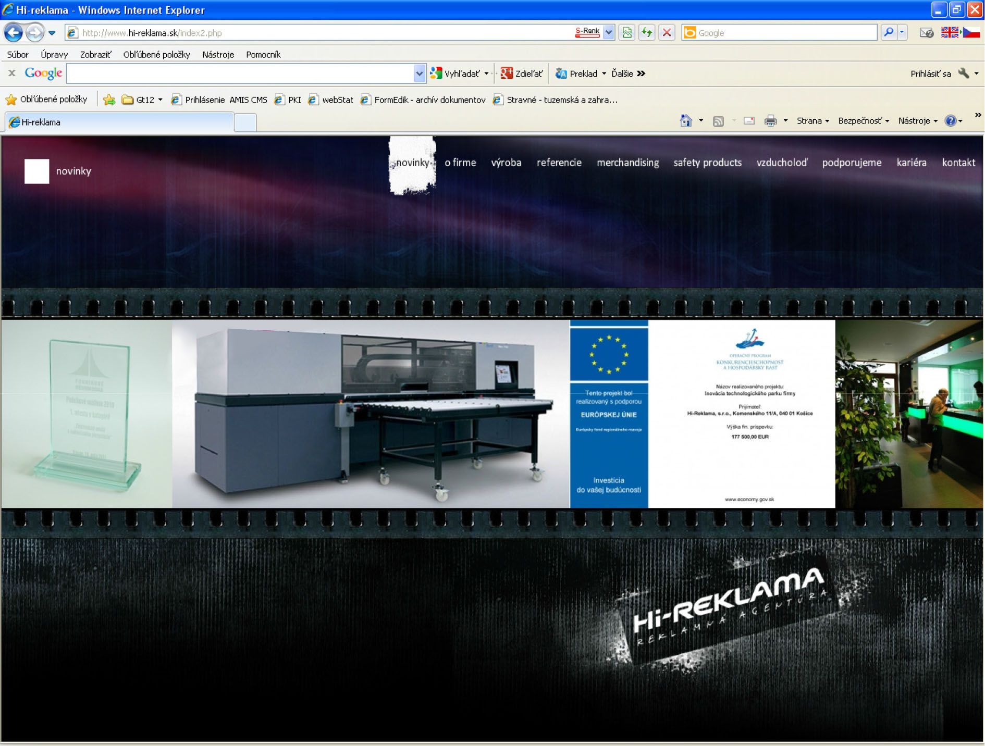Click the printer machine thumbnail
985x746 pixels.
(x=371, y=414)
